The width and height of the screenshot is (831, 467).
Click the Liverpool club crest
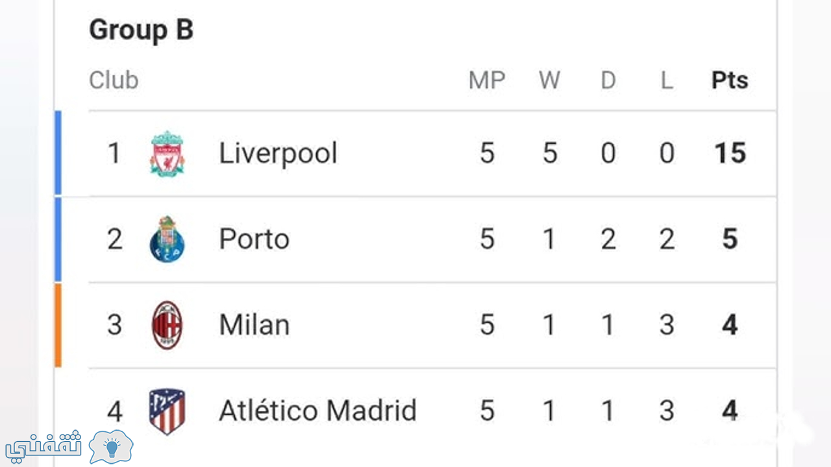pyautogui.click(x=167, y=154)
